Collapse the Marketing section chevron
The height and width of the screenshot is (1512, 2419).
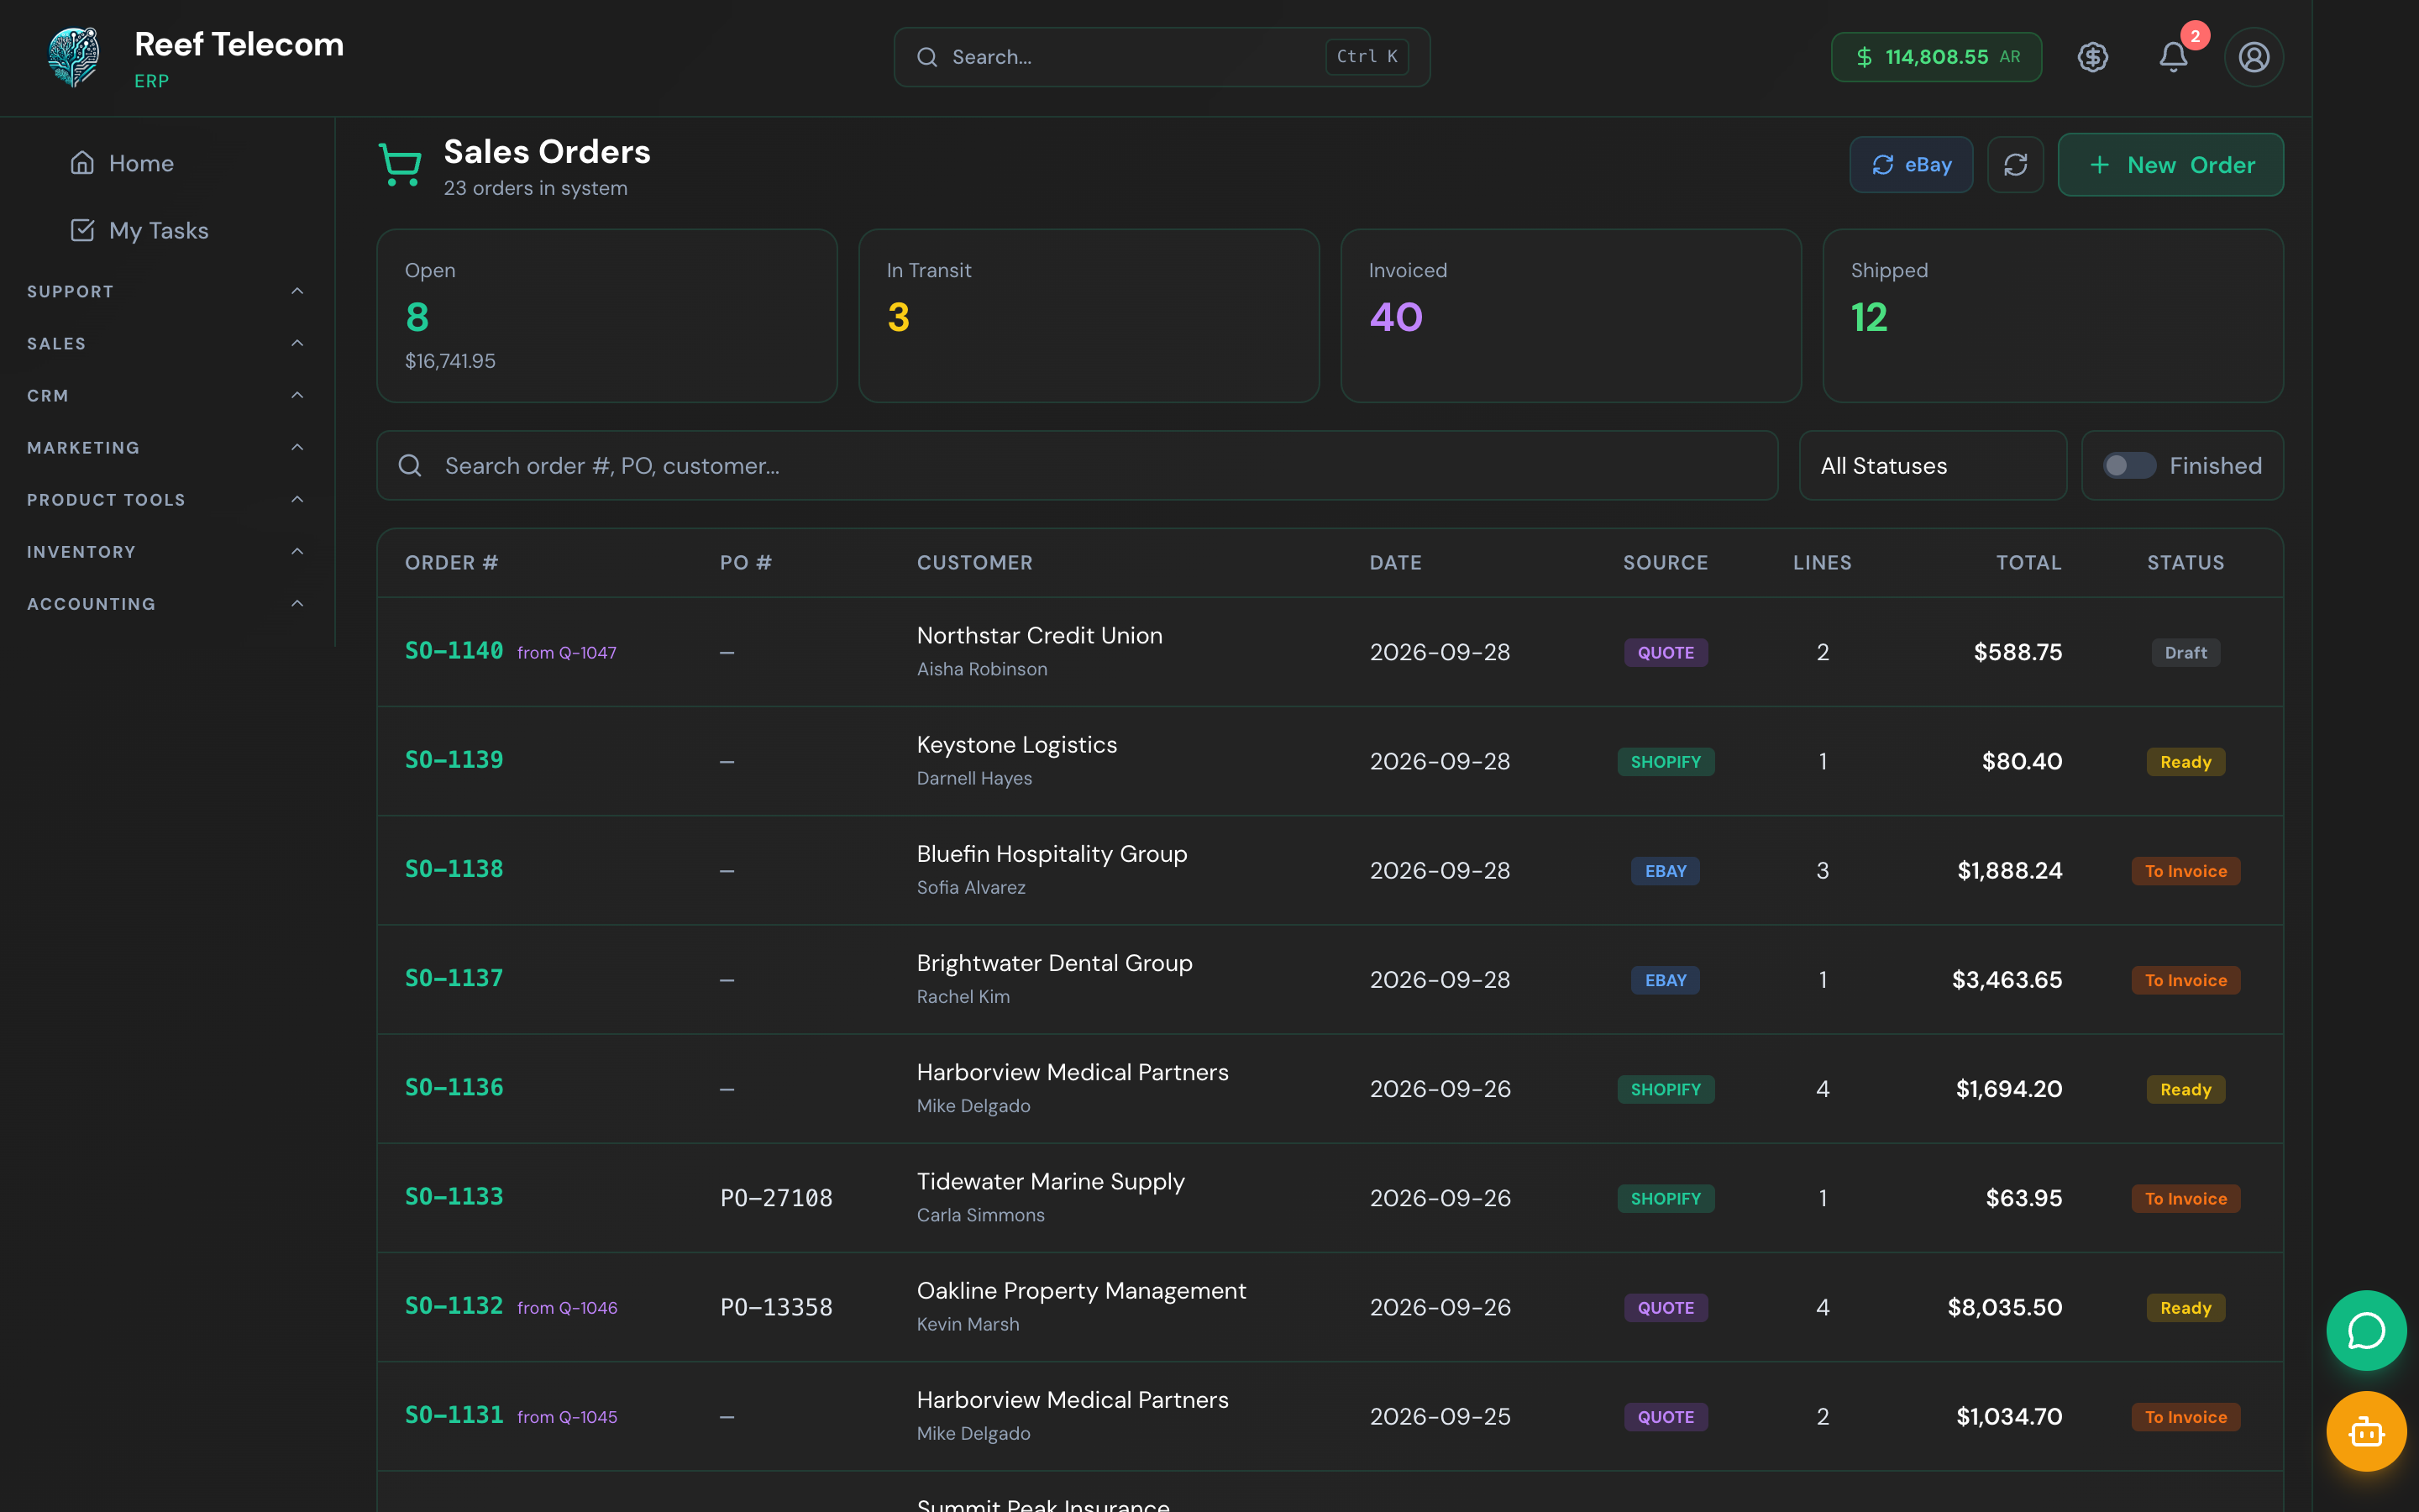coord(296,447)
